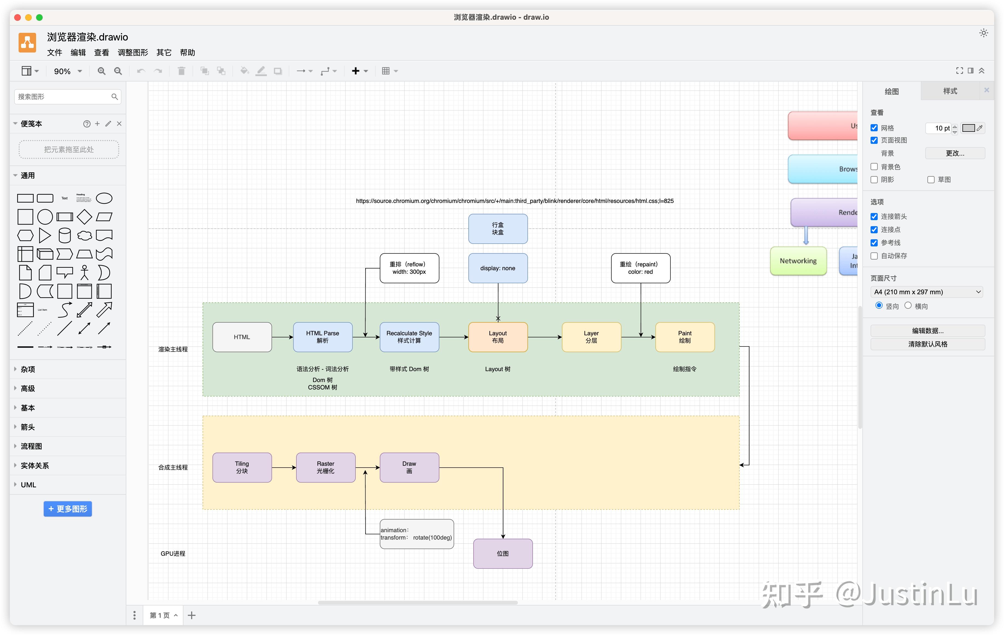Select the cylinder shape in 通用
1004x635 pixels.
(65, 235)
